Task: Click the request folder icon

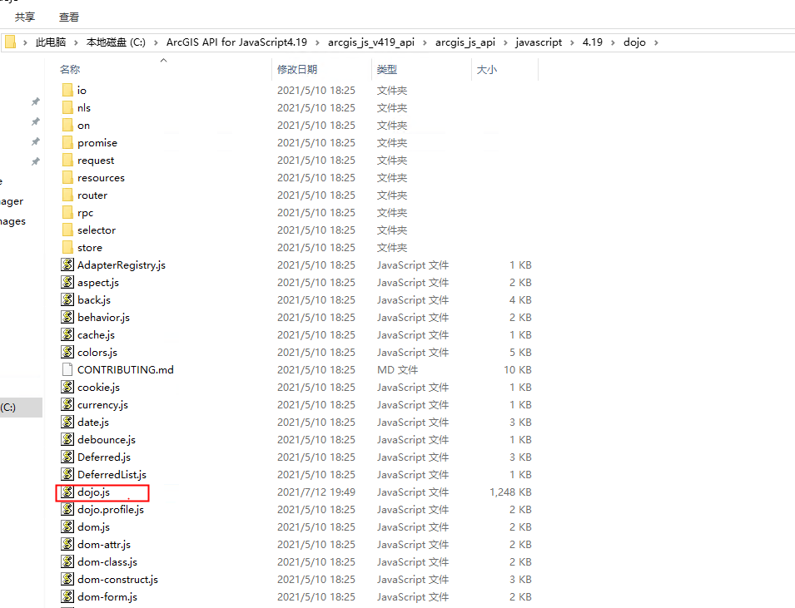Action: pos(67,160)
